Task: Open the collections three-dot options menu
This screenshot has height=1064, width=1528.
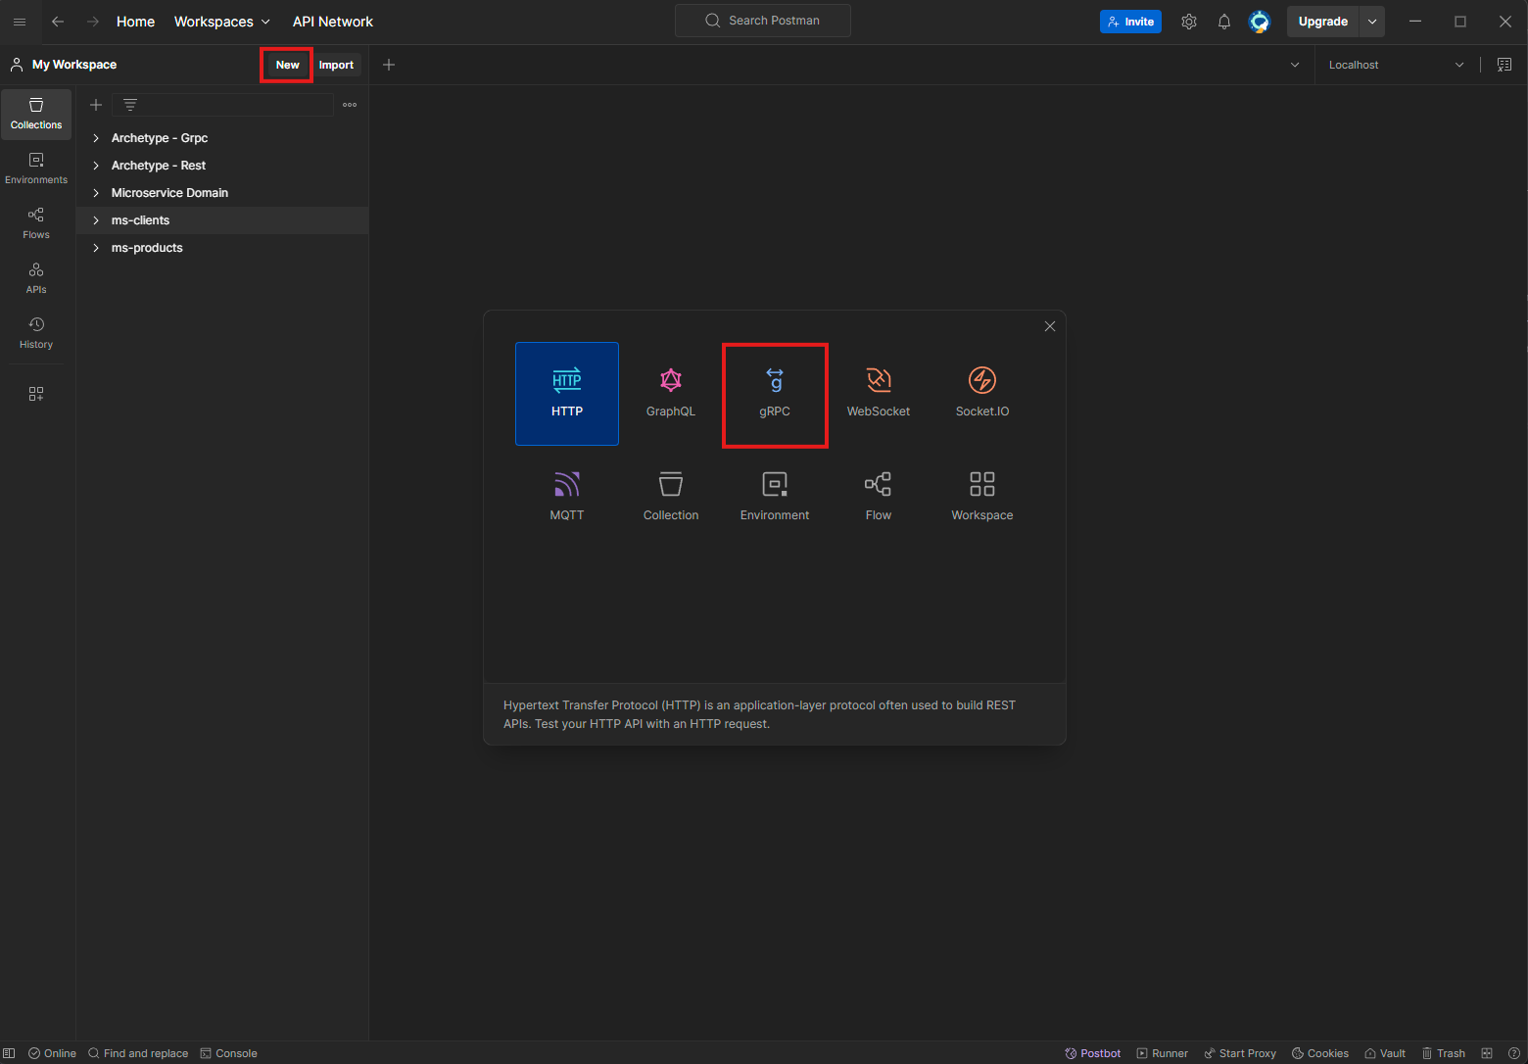Action: coord(350,105)
